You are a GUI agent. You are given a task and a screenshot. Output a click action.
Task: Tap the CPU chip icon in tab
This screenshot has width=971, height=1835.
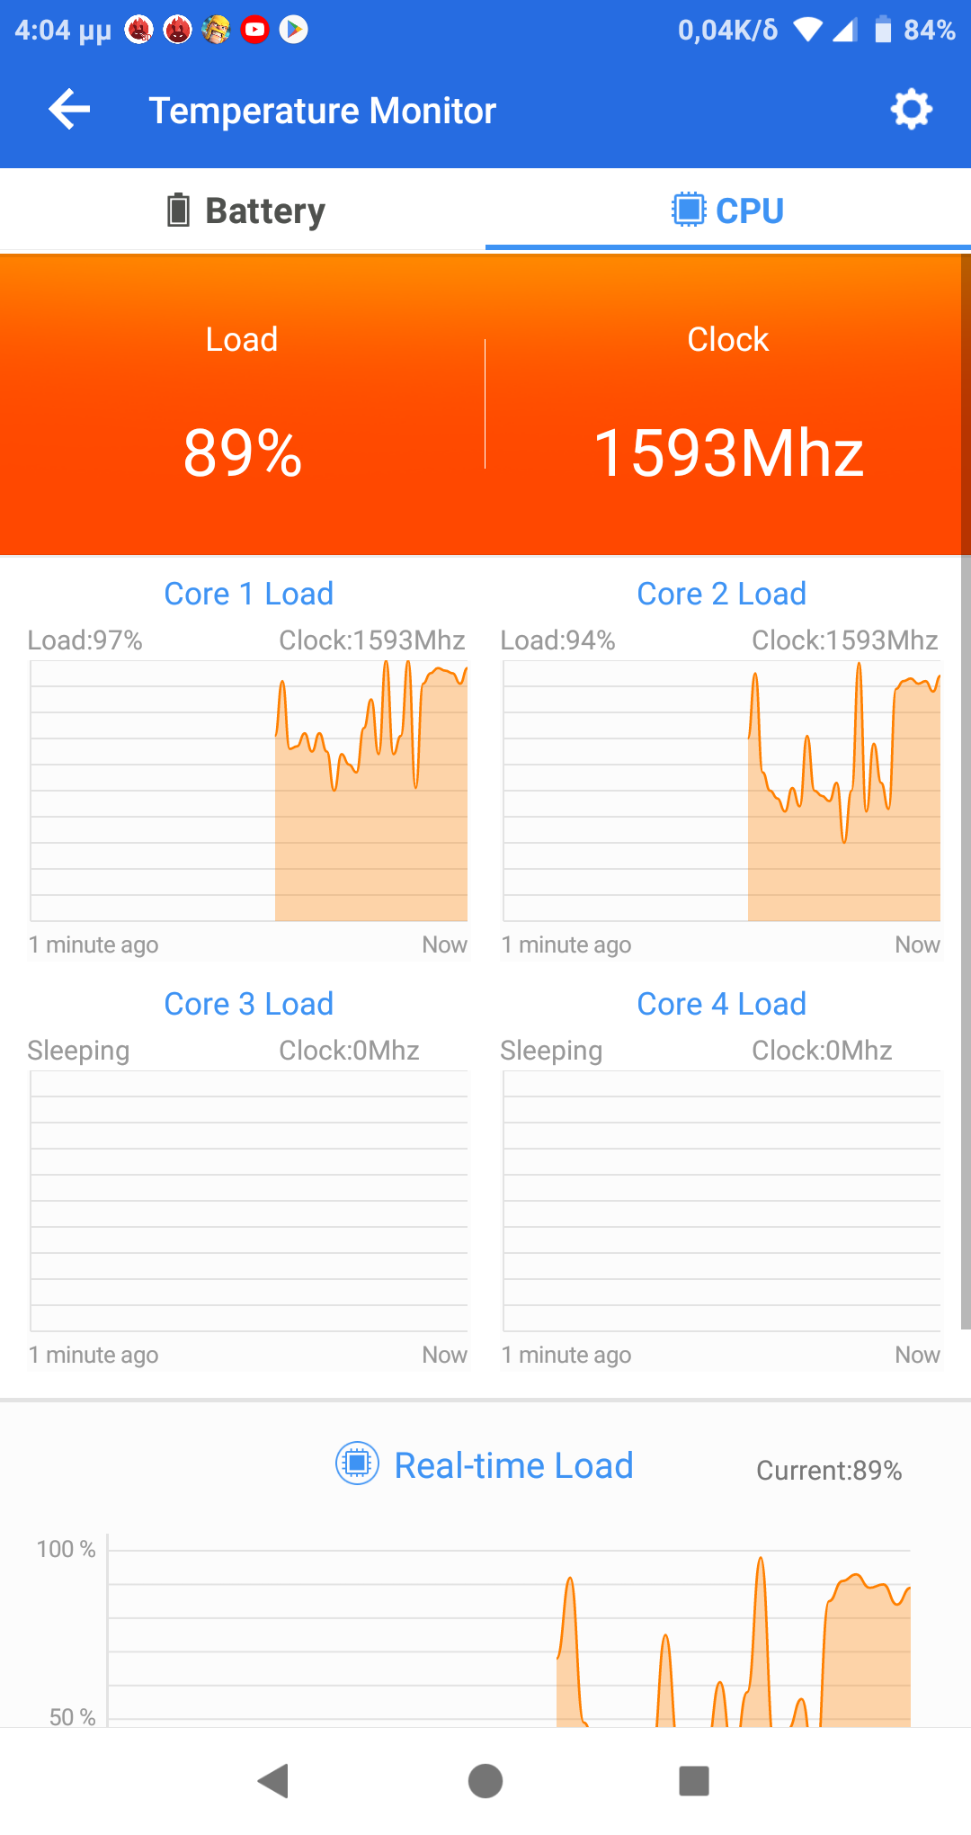click(689, 210)
